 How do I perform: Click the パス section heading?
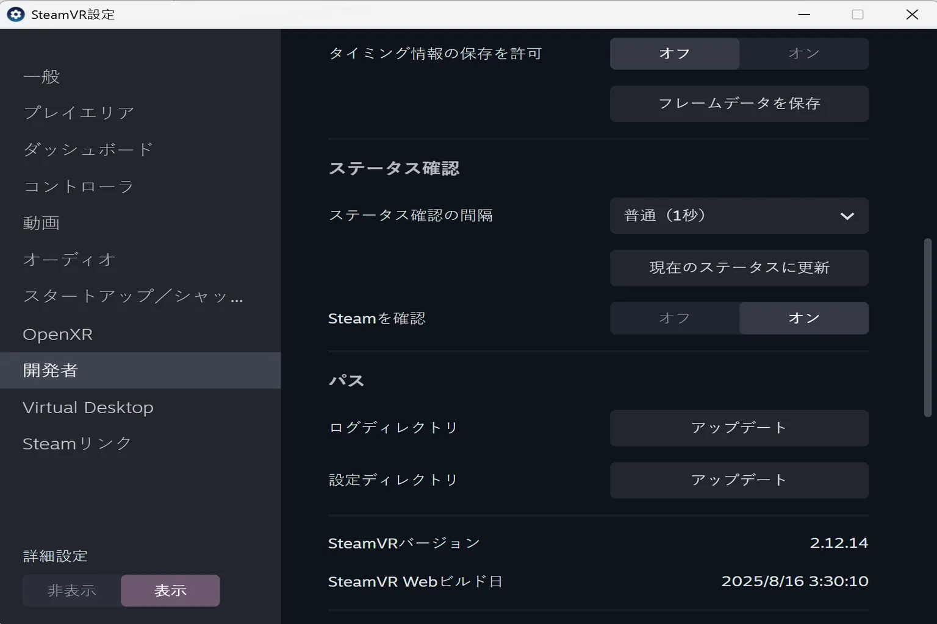[x=346, y=381]
